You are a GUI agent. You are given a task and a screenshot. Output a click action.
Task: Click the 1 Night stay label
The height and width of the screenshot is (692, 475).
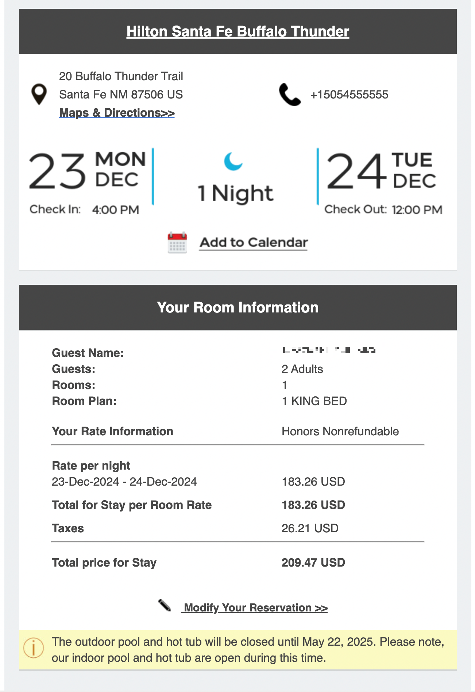click(236, 193)
